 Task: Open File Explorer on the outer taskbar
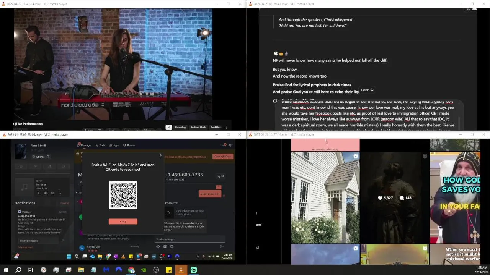[x=81, y=270]
